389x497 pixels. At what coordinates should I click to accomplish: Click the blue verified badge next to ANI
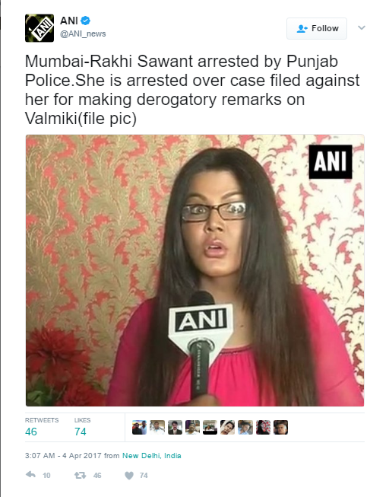[x=85, y=21]
